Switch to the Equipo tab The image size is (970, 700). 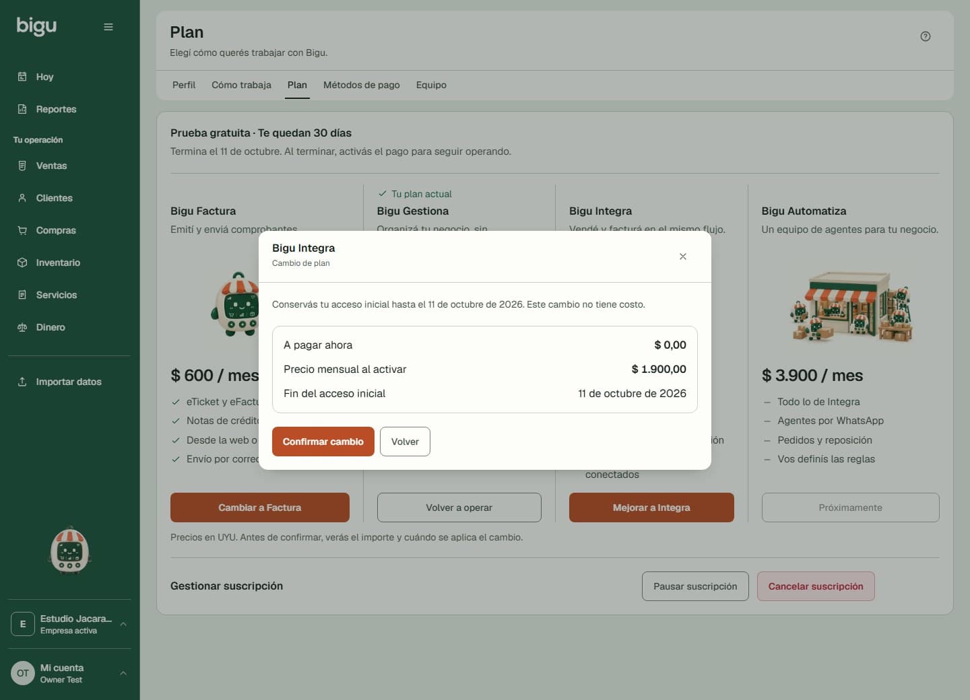pyautogui.click(x=431, y=85)
